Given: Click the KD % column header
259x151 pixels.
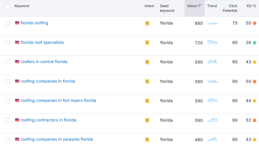Looking at the screenshot, I should (x=251, y=6).
